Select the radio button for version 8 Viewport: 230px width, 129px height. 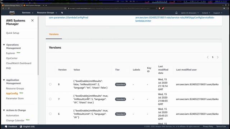click(x=50, y=84)
